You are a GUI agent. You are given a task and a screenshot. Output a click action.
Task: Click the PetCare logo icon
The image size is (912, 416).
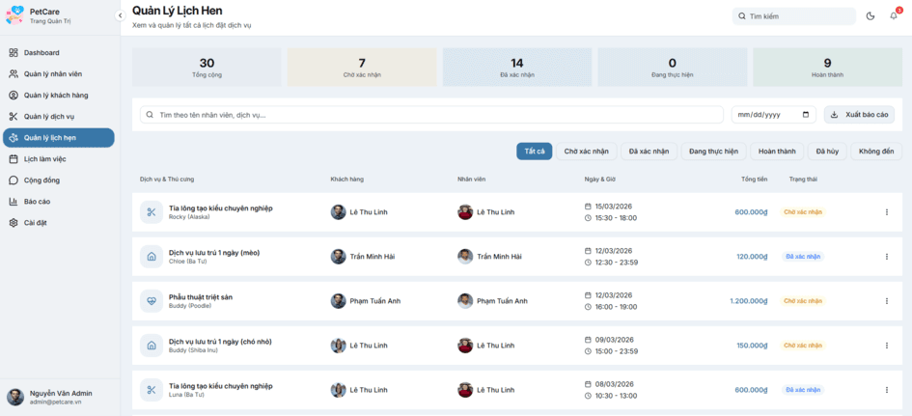click(x=14, y=15)
